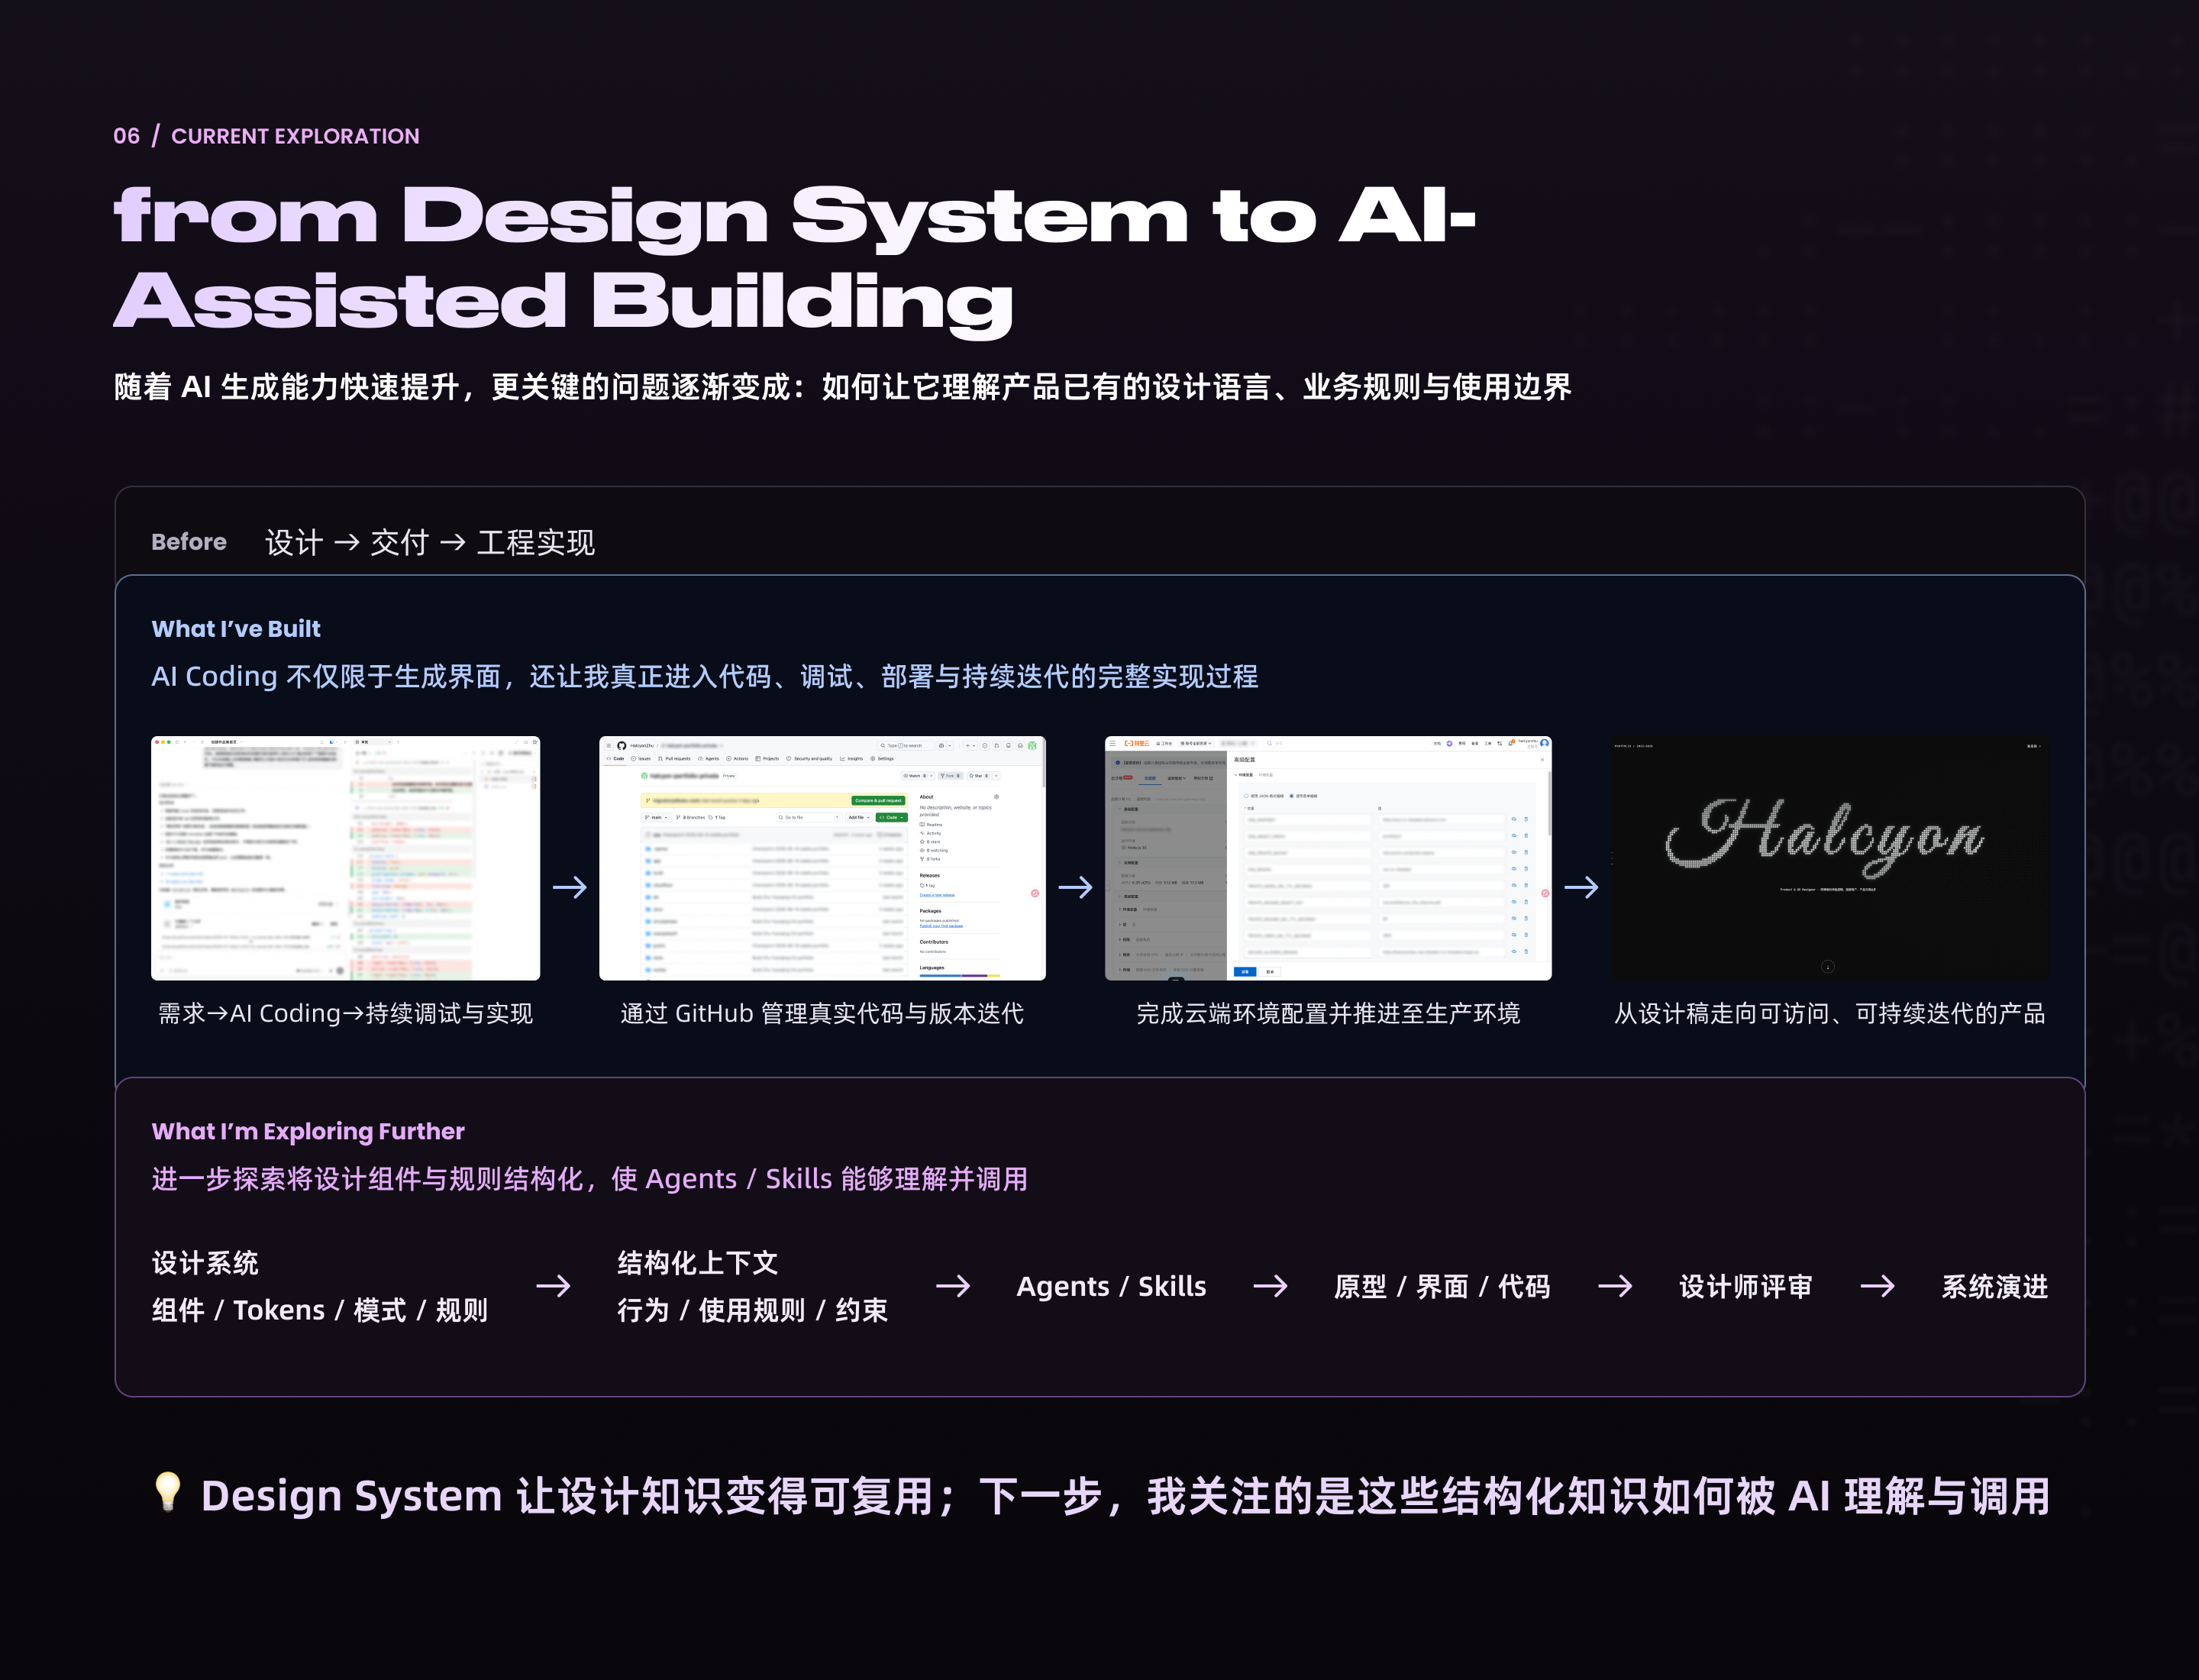The height and width of the screenshot is (1680, 2199).
Task: Click the '设计 → 交付 → 工程实现' text
Action: 430,542
